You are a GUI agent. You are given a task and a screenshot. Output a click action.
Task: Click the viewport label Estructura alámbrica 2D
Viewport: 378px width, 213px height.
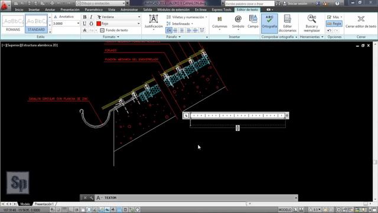[x=40, y=45]
